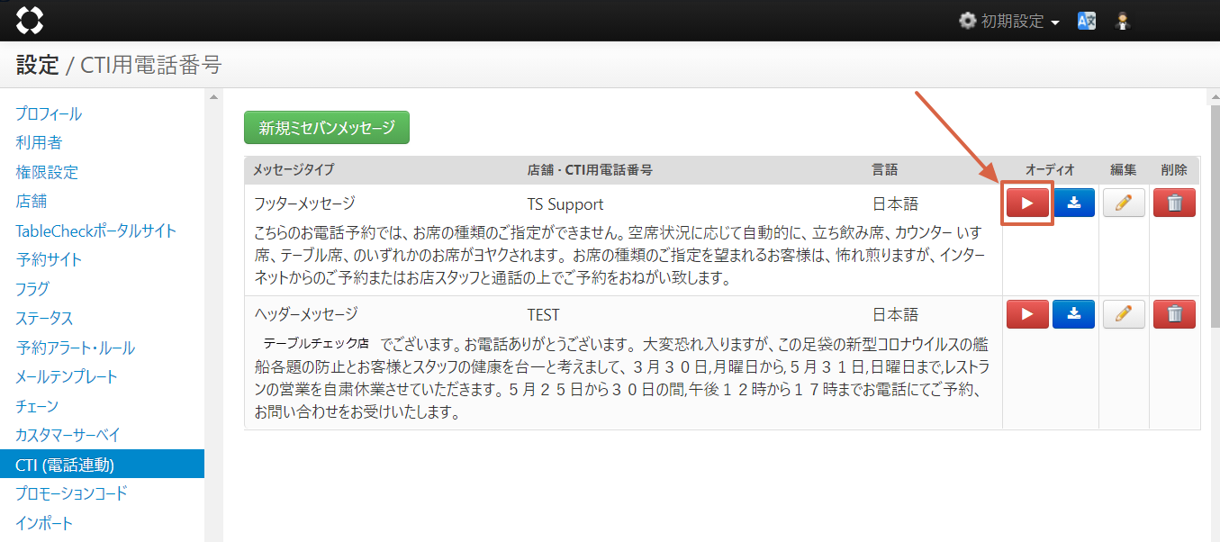Viewport: 1220px width, 542px height.
Task: Select TableCheckポータルサイト in sidebar
Action: (x=96, y=230)
